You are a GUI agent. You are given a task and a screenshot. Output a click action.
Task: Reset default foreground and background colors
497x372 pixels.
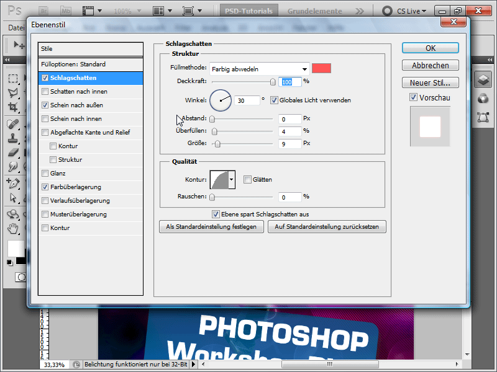[x=10, y=262]
